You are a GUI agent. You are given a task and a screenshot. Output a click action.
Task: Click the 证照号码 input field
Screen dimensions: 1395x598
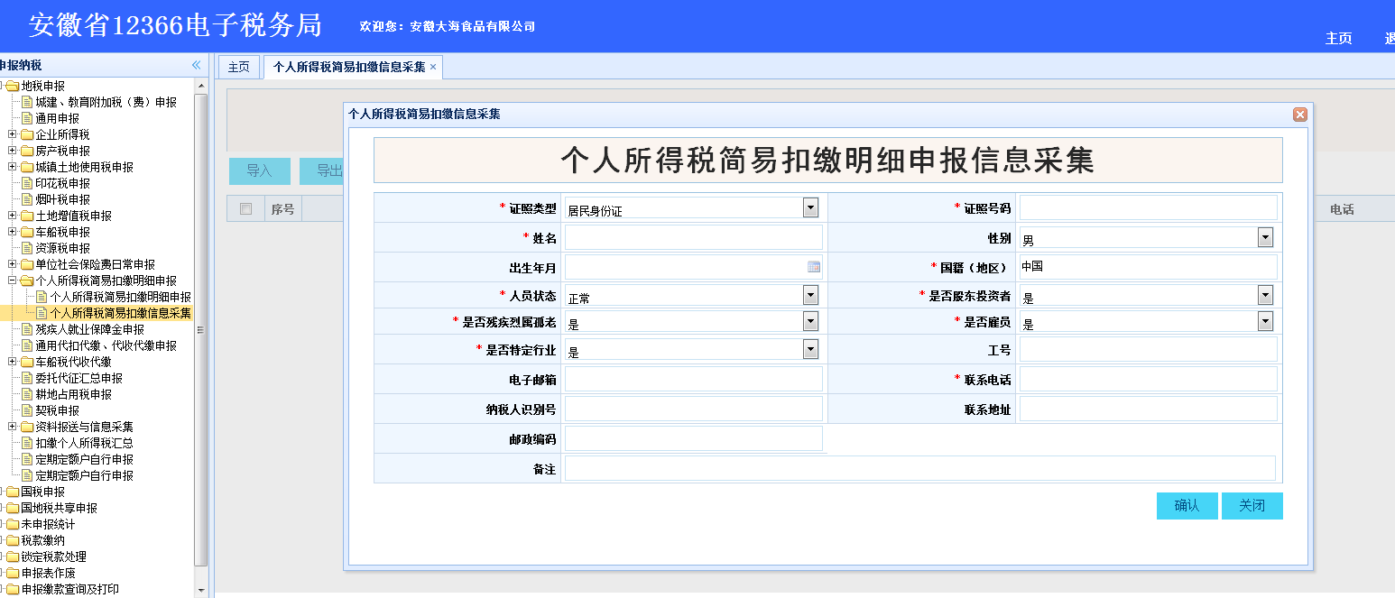pos(1148,207)
